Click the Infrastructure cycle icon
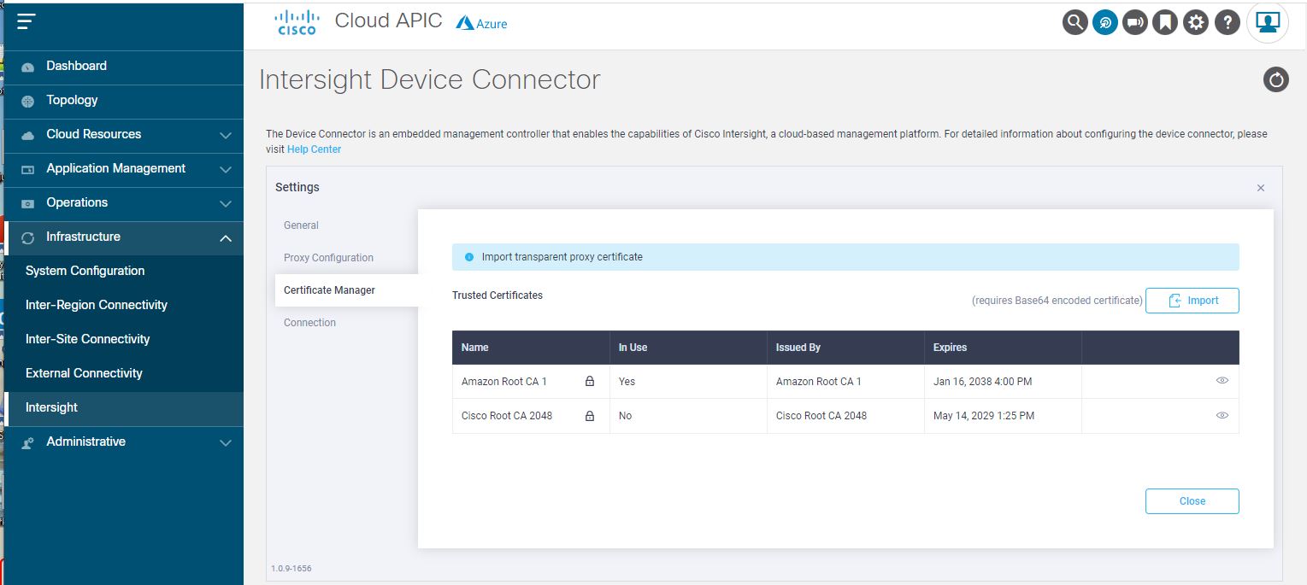Viewport: 1307px width, 585px height. pyautogui.click(x=28, y=237)
